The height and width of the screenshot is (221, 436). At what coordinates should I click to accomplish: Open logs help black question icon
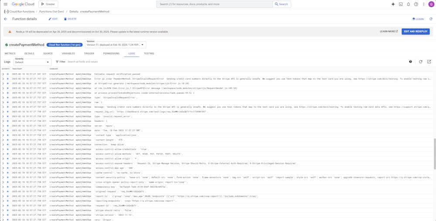410,62
